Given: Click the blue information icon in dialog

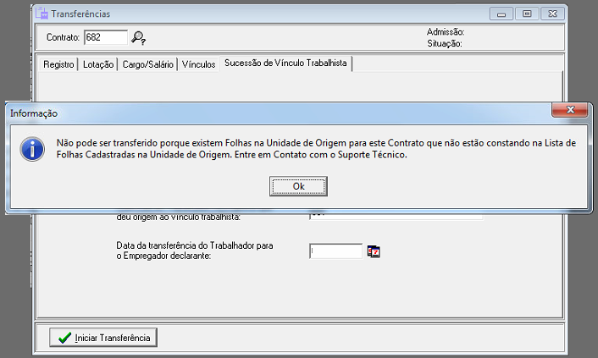Looking at the screenshot, I should (x=33, y=150).
